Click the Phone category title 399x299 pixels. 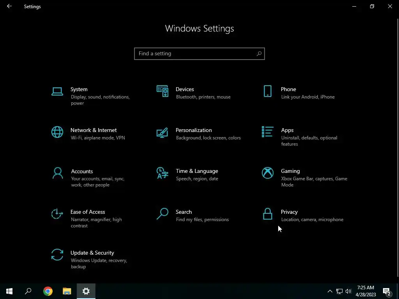point(288,89)
